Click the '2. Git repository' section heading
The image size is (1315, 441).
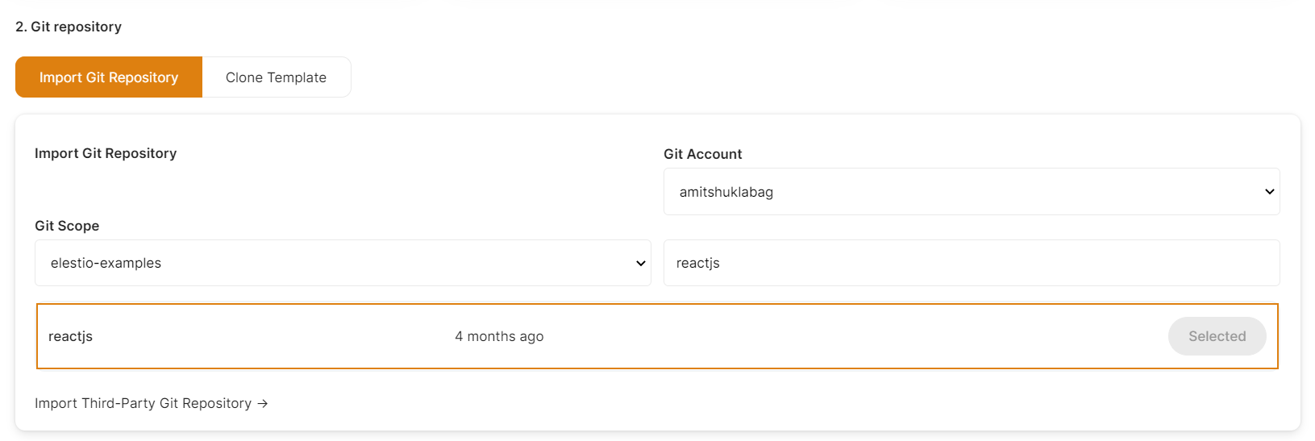click(x=69, y=27)
